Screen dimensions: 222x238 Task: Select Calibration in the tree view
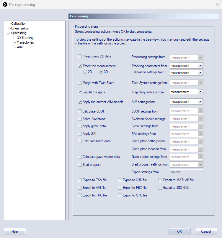tap(19, 24)
